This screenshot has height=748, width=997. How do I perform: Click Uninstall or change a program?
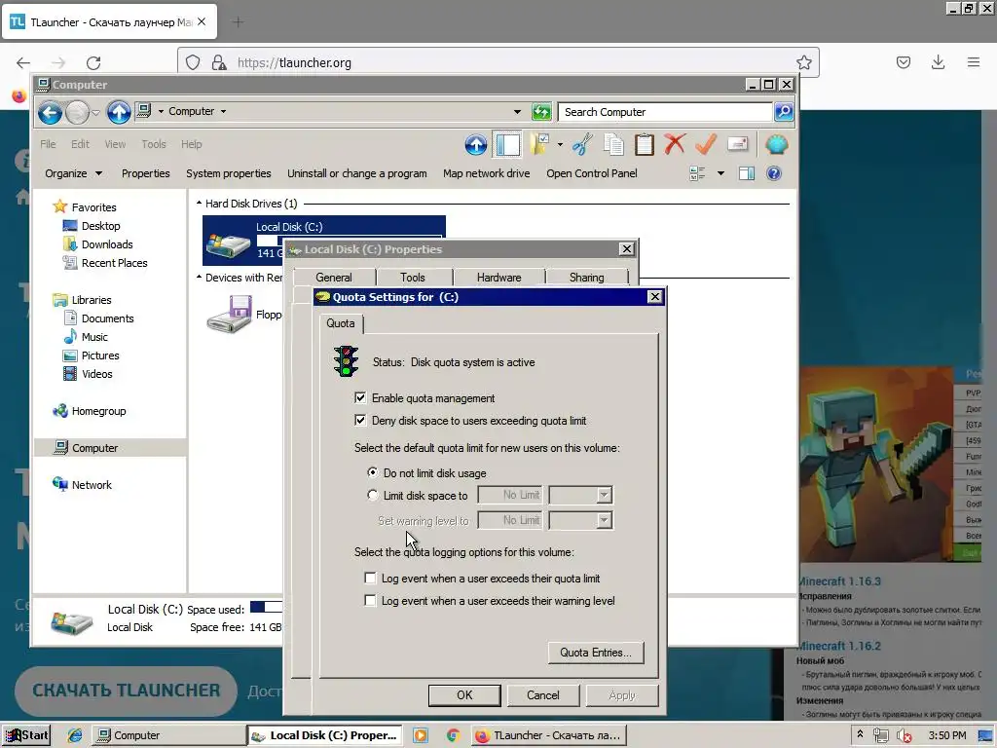click(x=357, y=173)
